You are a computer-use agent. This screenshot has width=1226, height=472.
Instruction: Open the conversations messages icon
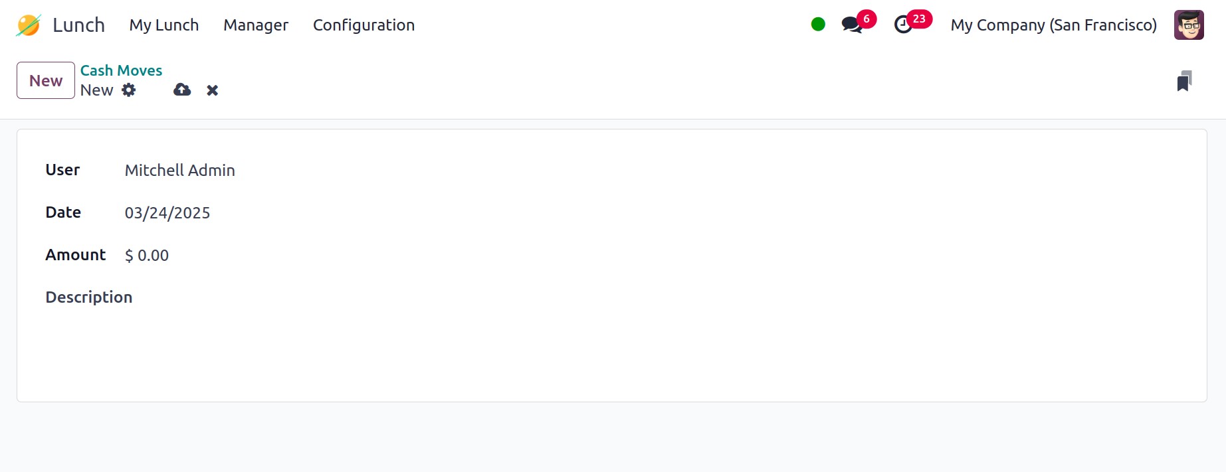point(851,25)
